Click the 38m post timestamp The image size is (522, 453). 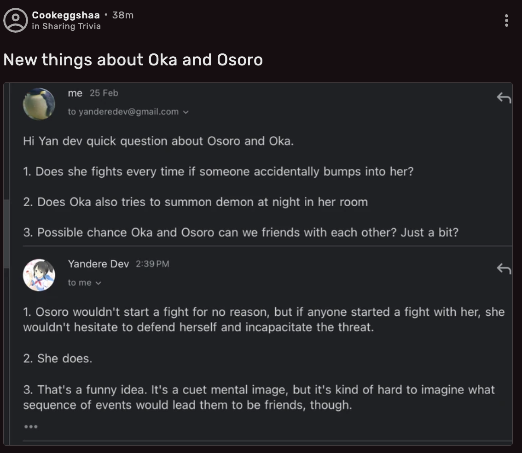[123, 15]
